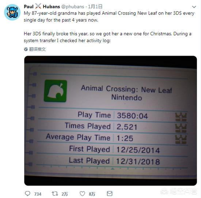
Task: Click the Average Play Time crown badge
Action: 181,139
